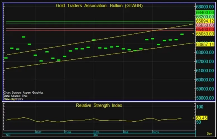Screen dimensions: 217x139
Task: Click the Chart Source: Aspen Graphics text
Action: click(x=23, y=92)
